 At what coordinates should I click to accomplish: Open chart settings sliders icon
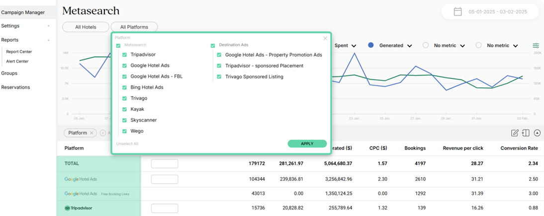click(x=536, y=45)
